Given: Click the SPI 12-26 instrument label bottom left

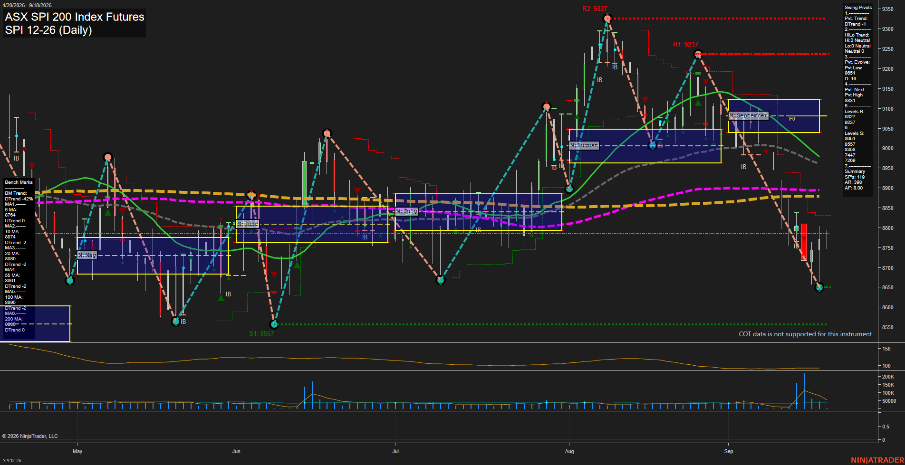Looking at the screenshot, I should tap(12, 460).
